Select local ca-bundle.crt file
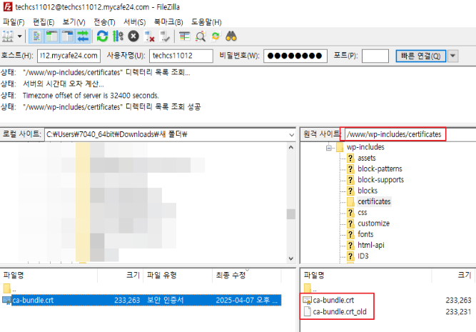 click(141, 301)
